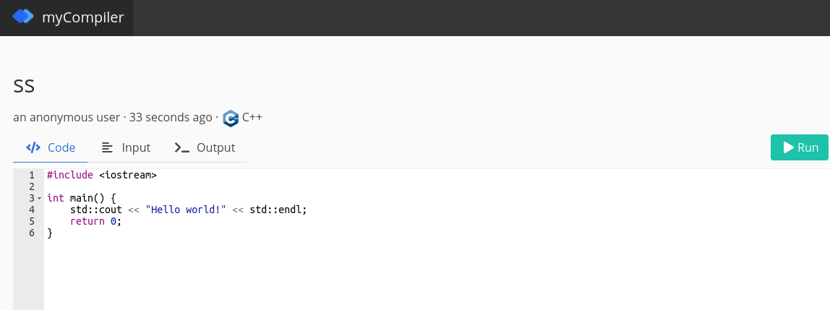830x310 pixels.
Task: Place cursor on the return 0 statement
Action: pyautogui.click(x=95, y=221)
